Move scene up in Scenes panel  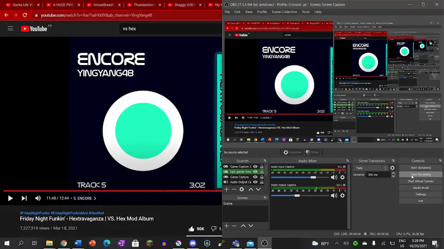click(243, 225)
